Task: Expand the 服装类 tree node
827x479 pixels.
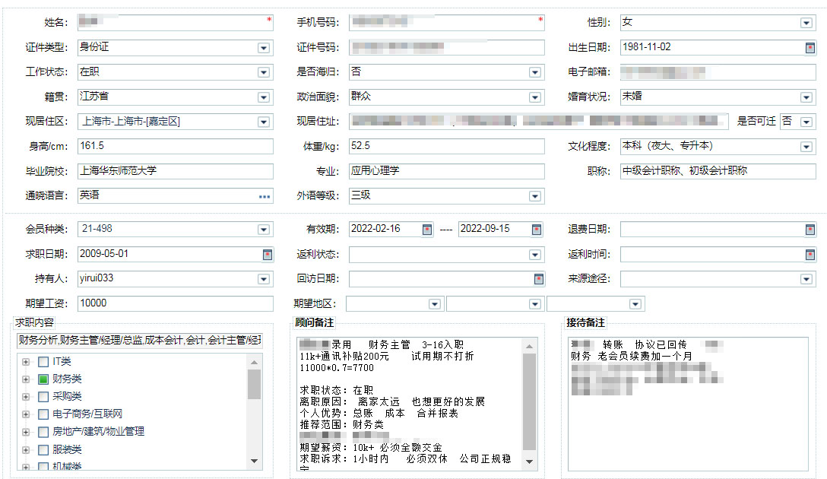Action: [x=25, y=450]
